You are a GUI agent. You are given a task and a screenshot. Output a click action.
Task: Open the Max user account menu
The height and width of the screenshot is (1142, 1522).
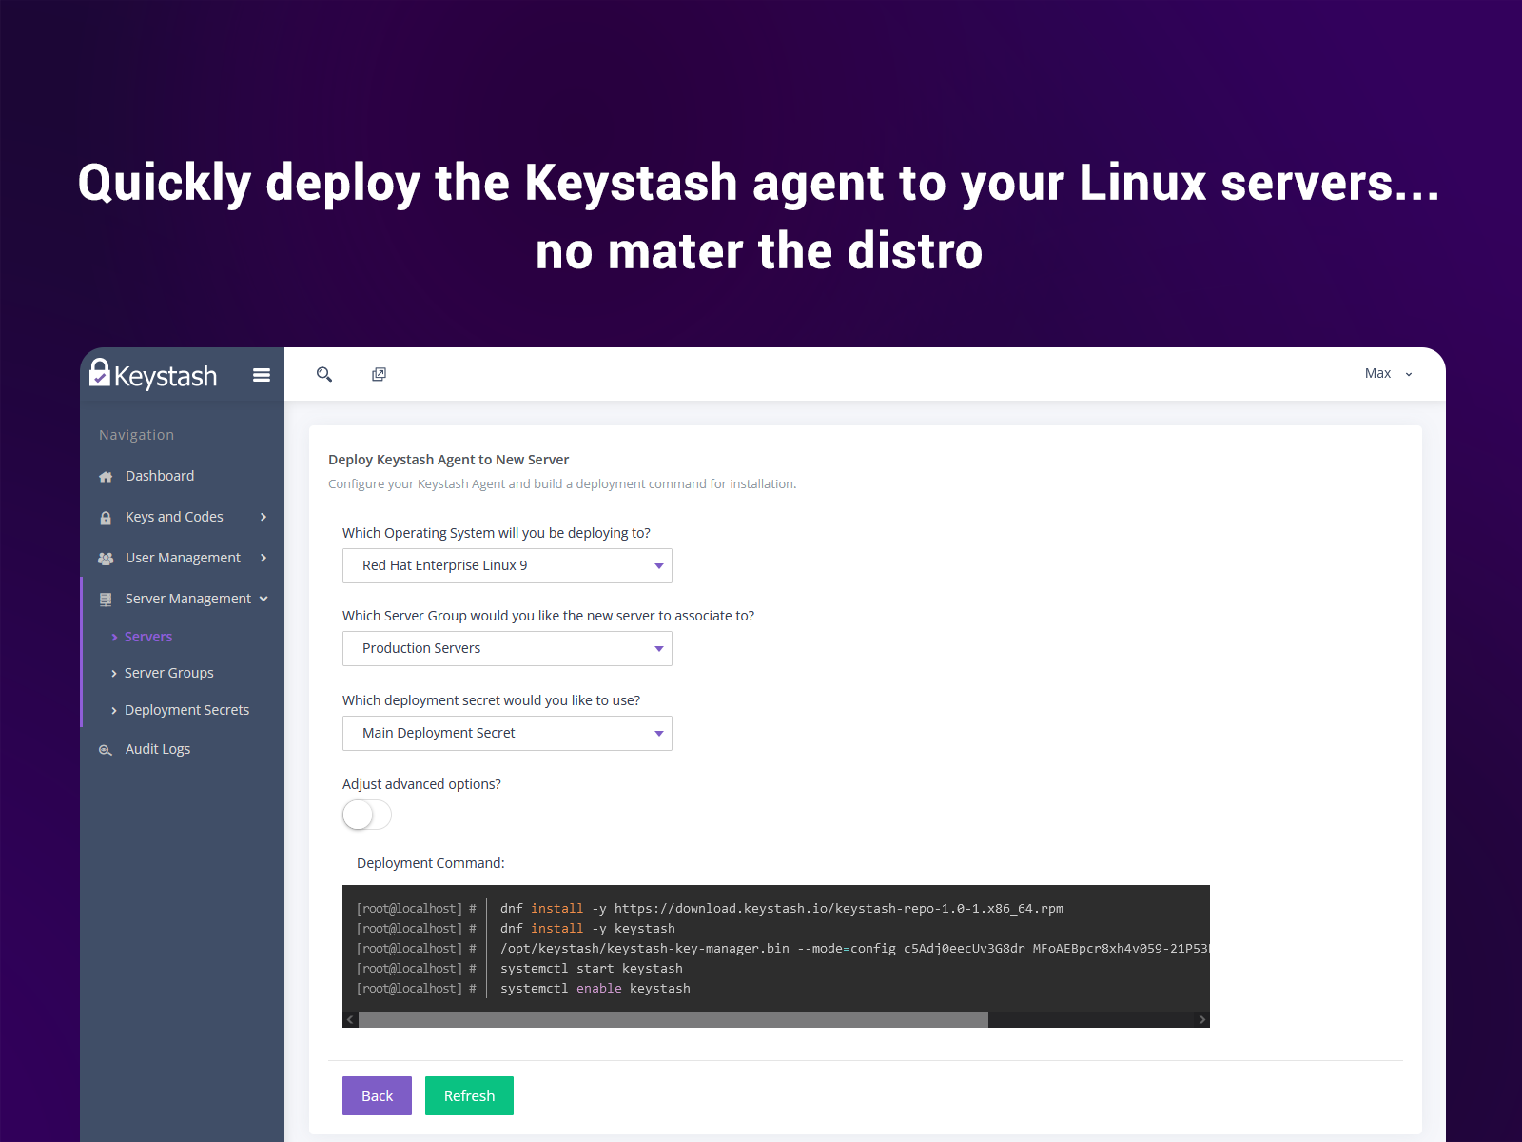pos(1389,373)
